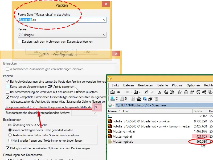Select 'Fotolia_57065045 © bluedarkat - cmyk.ai'
Screen dimensions: 213x160
[141, 121]
